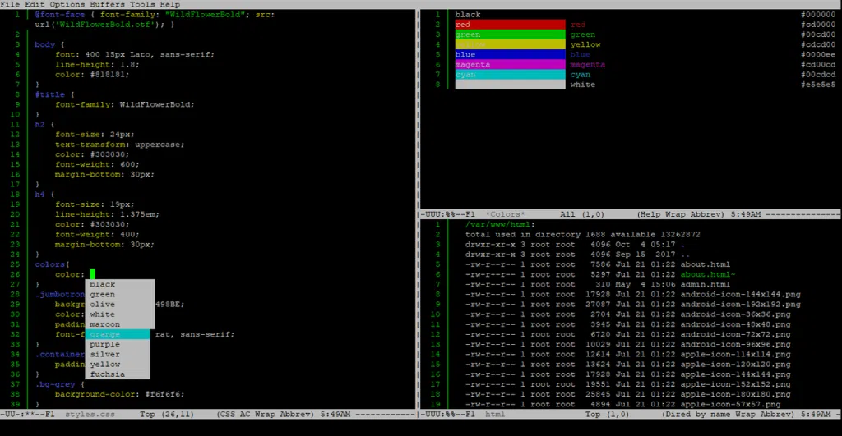Open the Options menu

(67, 4)
